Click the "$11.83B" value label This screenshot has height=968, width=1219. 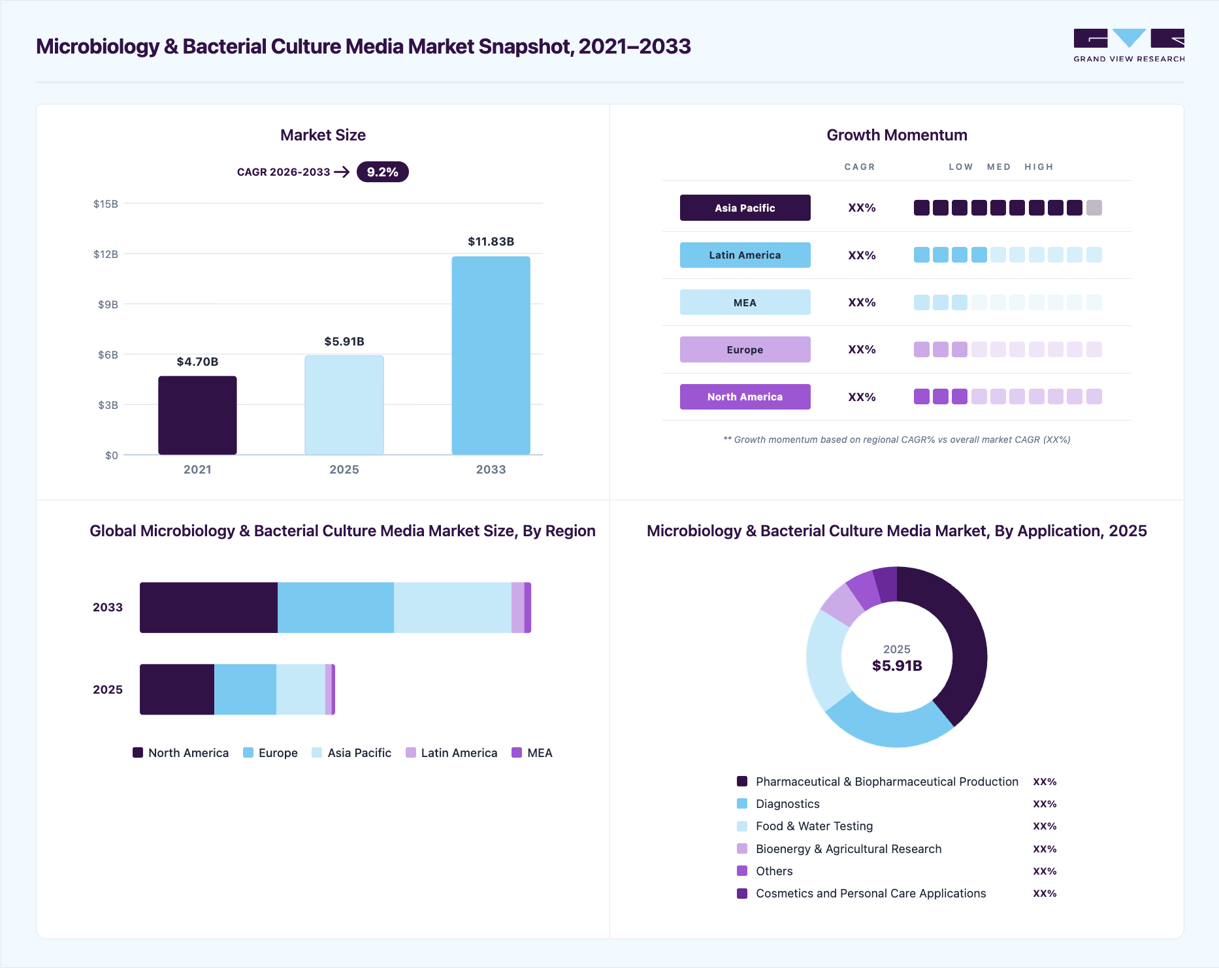[x=491, y=242]
